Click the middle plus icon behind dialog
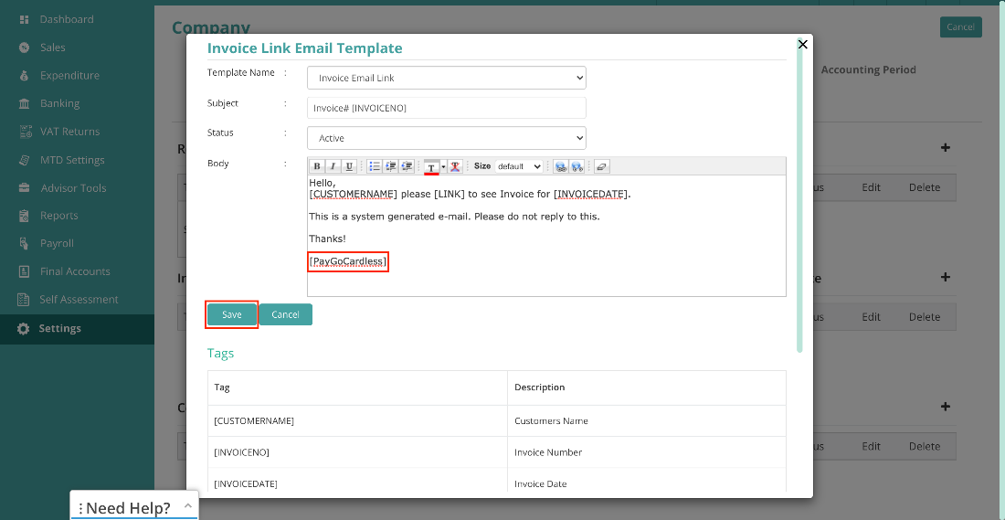This screenshot has height=520, width=1005. pos(946,277)
